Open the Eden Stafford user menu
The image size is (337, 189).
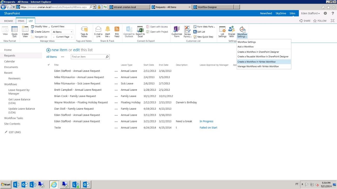[310, 13]
